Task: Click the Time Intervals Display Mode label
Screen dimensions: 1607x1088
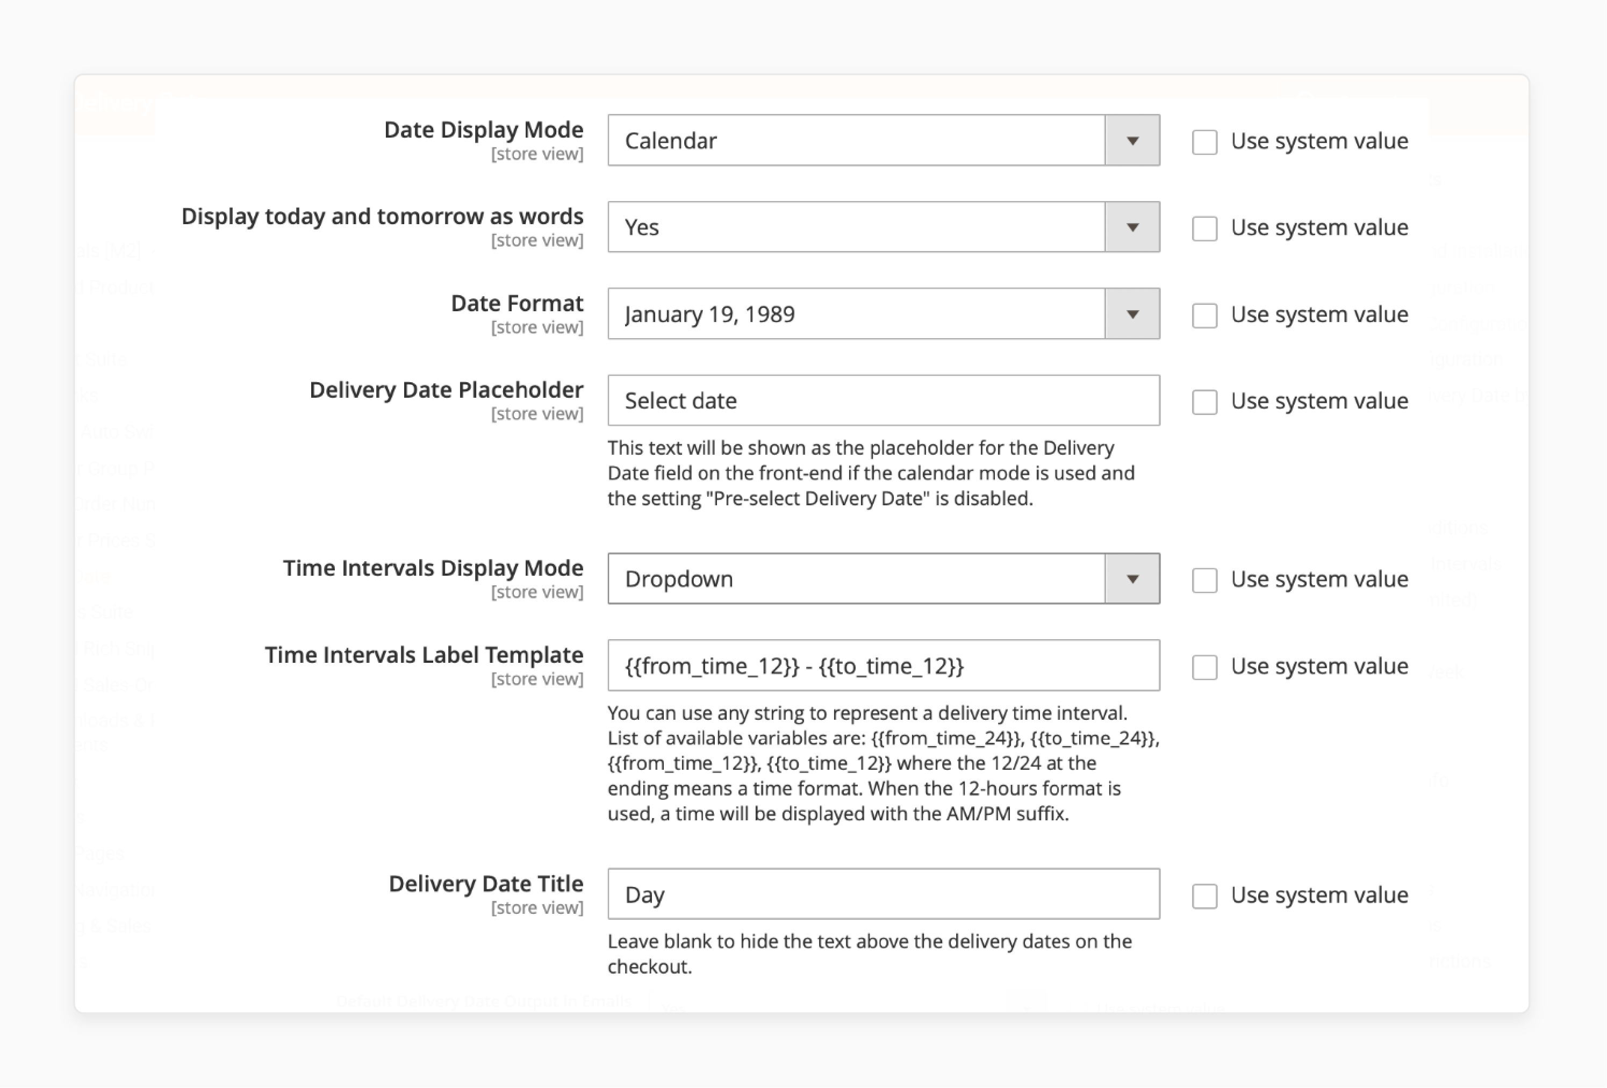Action: (433, 568)
